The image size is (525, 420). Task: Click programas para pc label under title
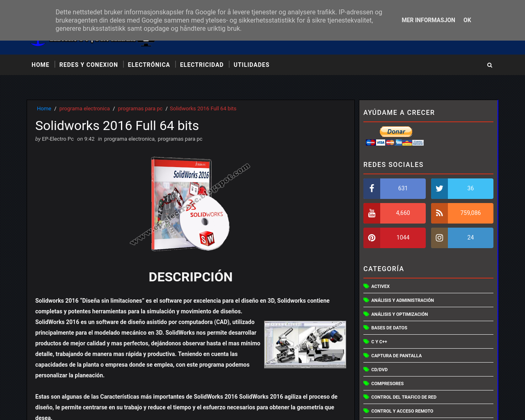pos(180,139)
